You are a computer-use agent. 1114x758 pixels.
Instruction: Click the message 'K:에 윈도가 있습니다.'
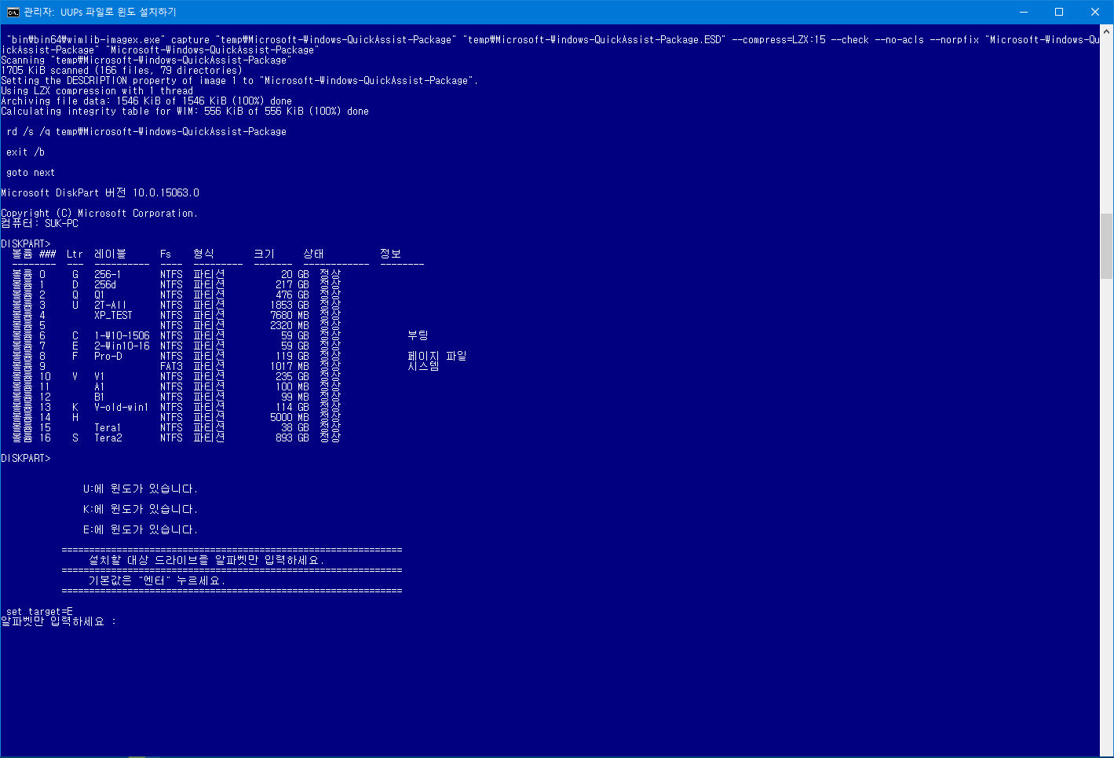point(141,509)
